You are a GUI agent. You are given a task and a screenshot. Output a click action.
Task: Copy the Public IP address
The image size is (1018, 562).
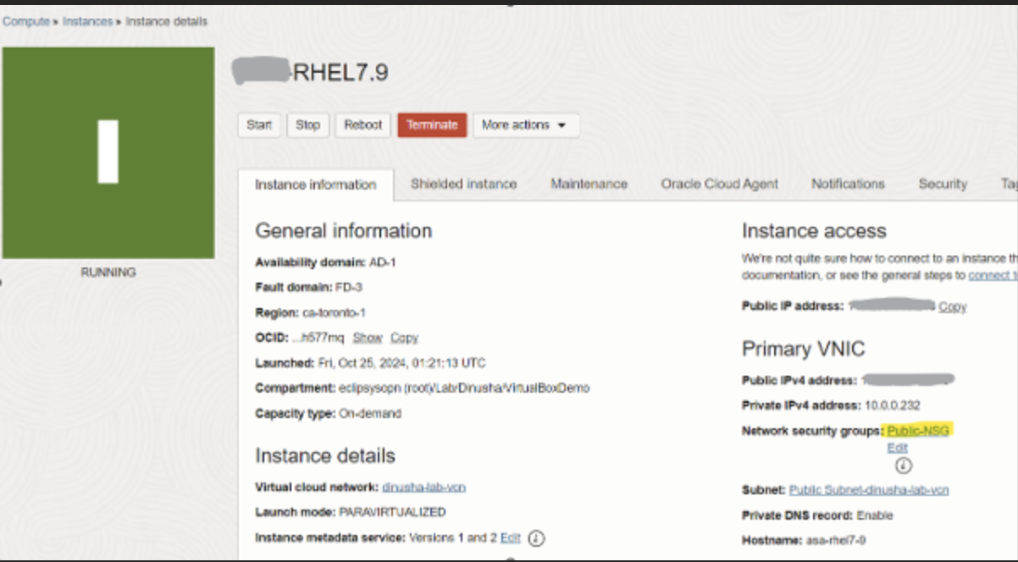(x=952, y=306)
